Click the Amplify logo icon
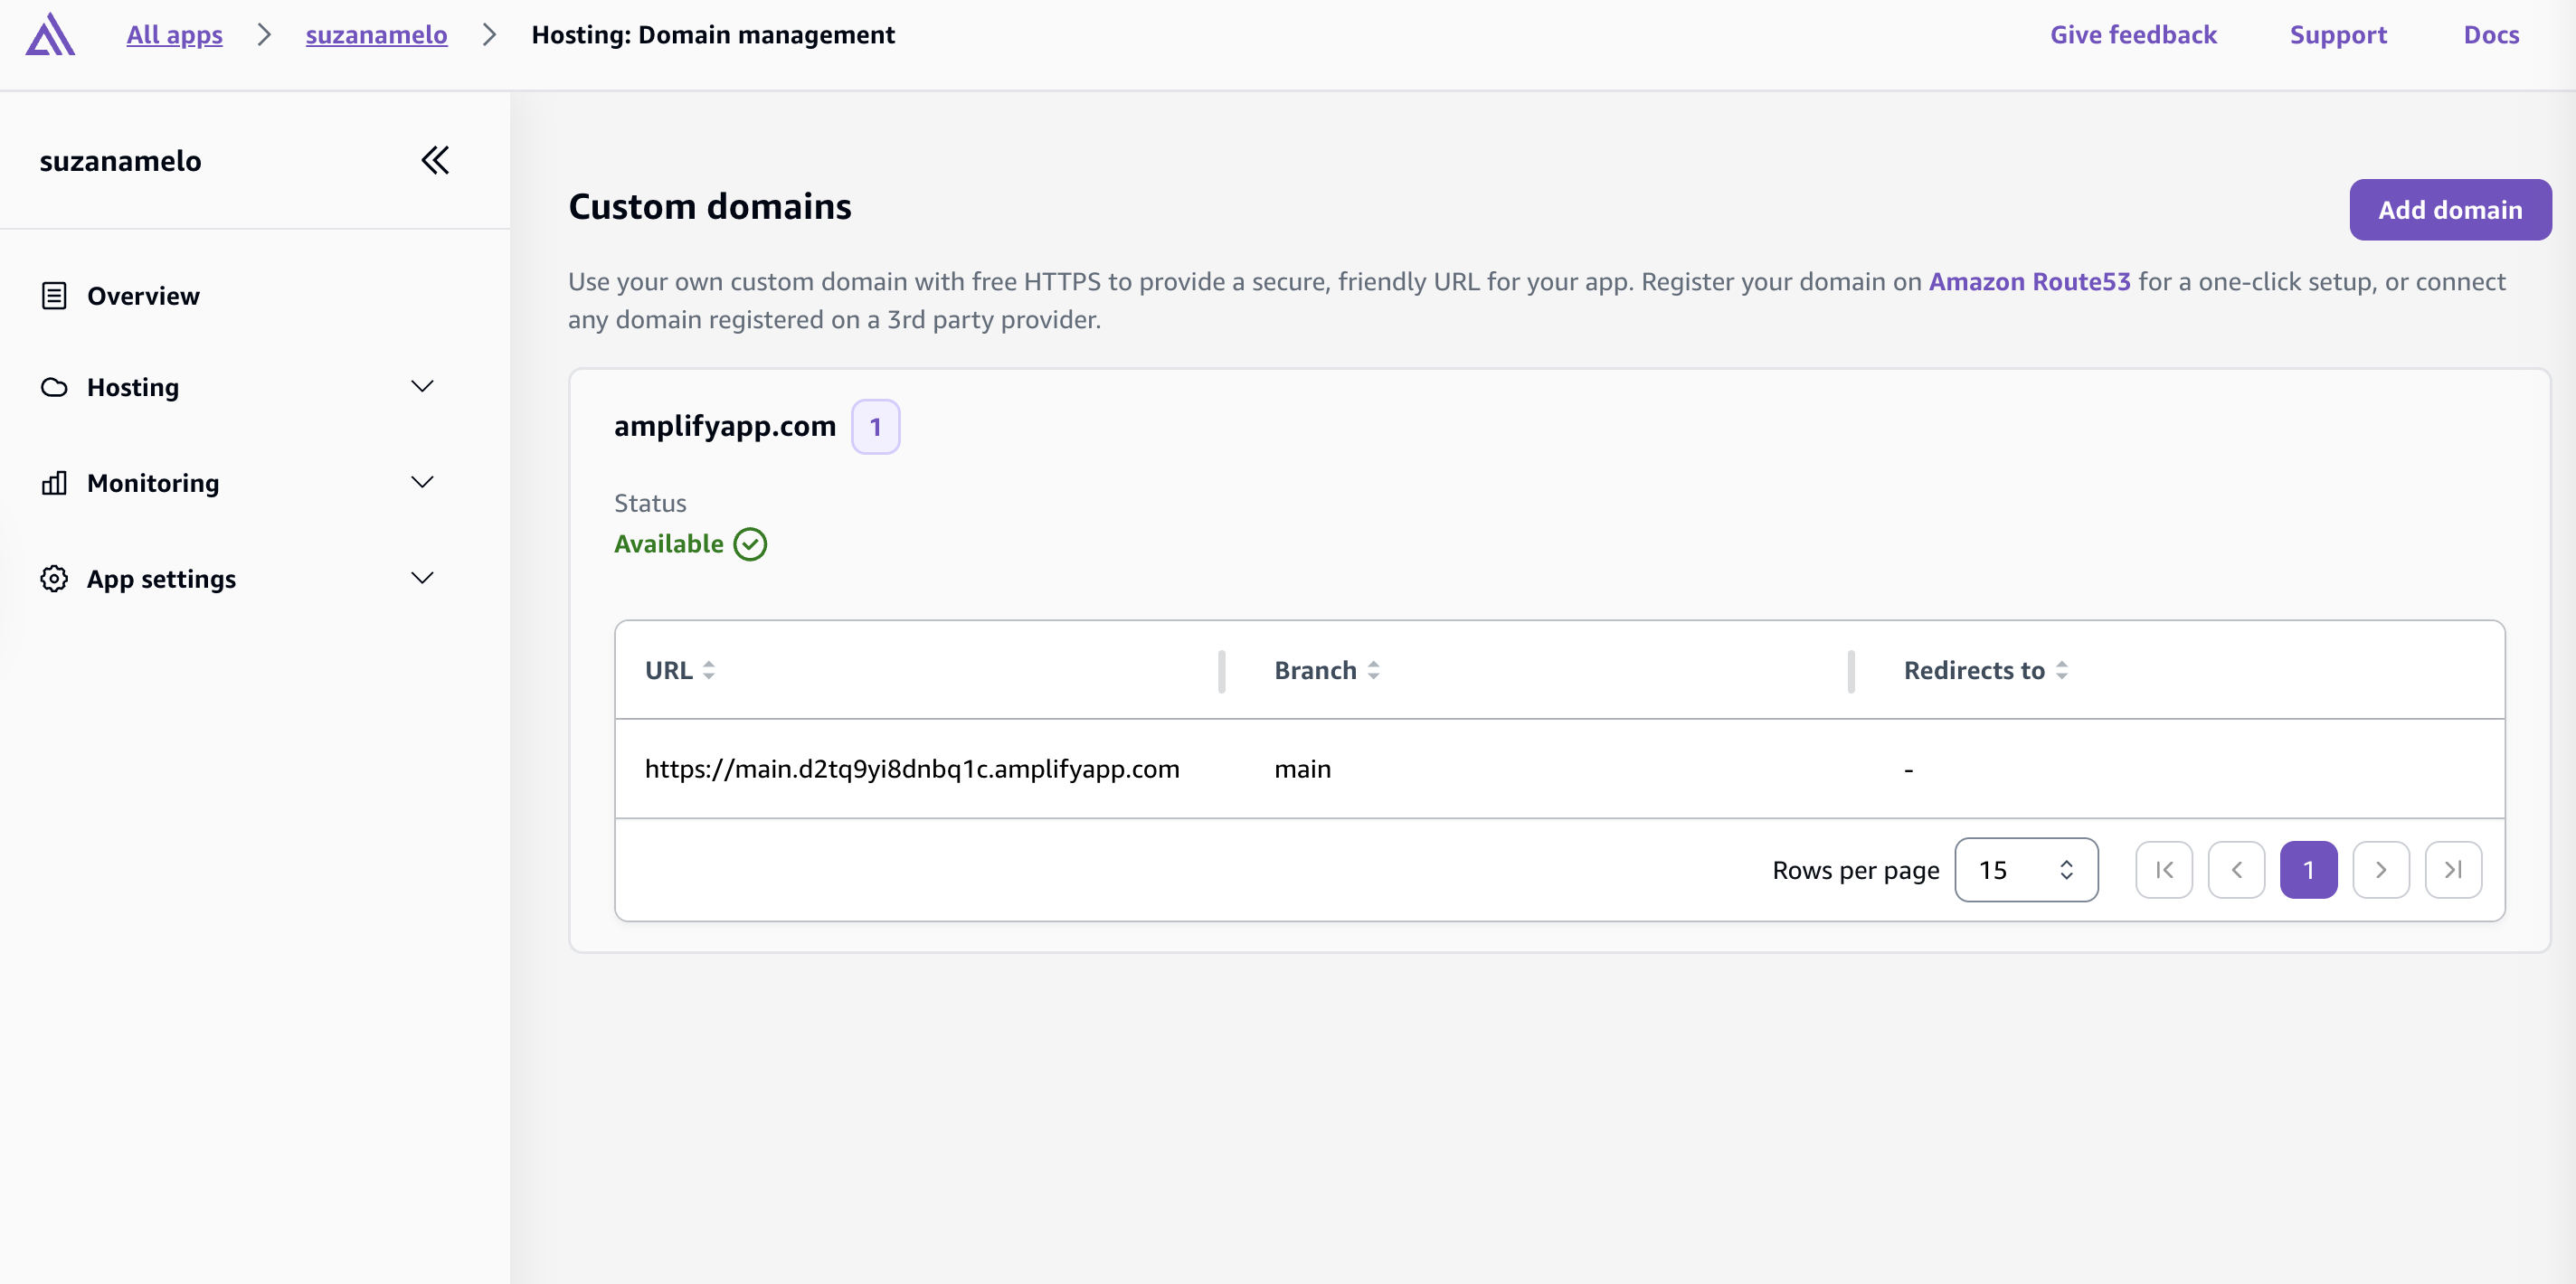 50,35
